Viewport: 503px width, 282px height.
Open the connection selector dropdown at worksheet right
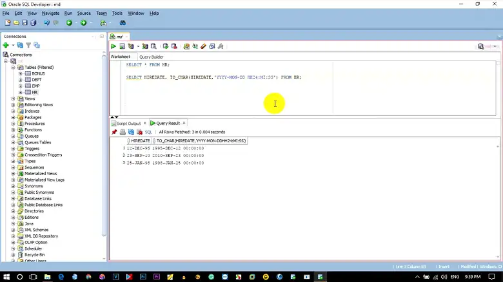click(495, 46)
